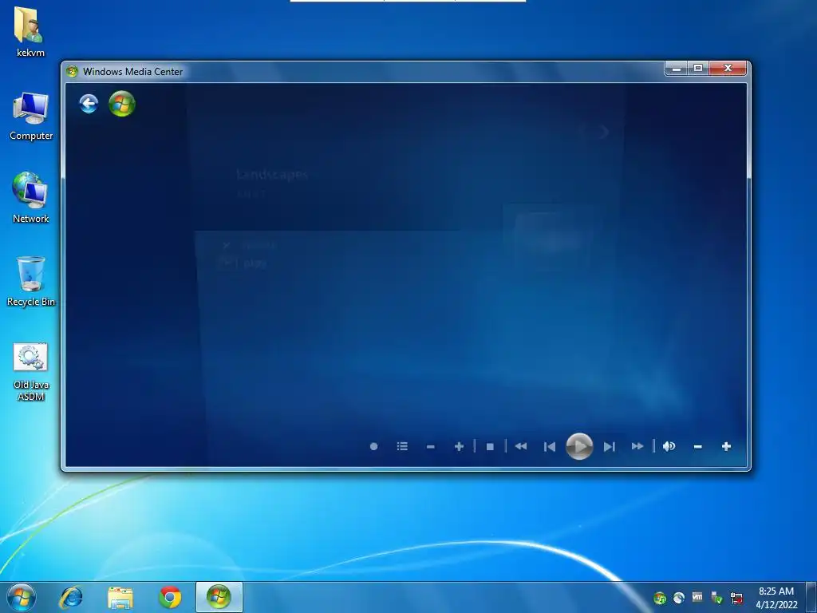Open the Windows Start menu orb

click(x=22, y=597)
